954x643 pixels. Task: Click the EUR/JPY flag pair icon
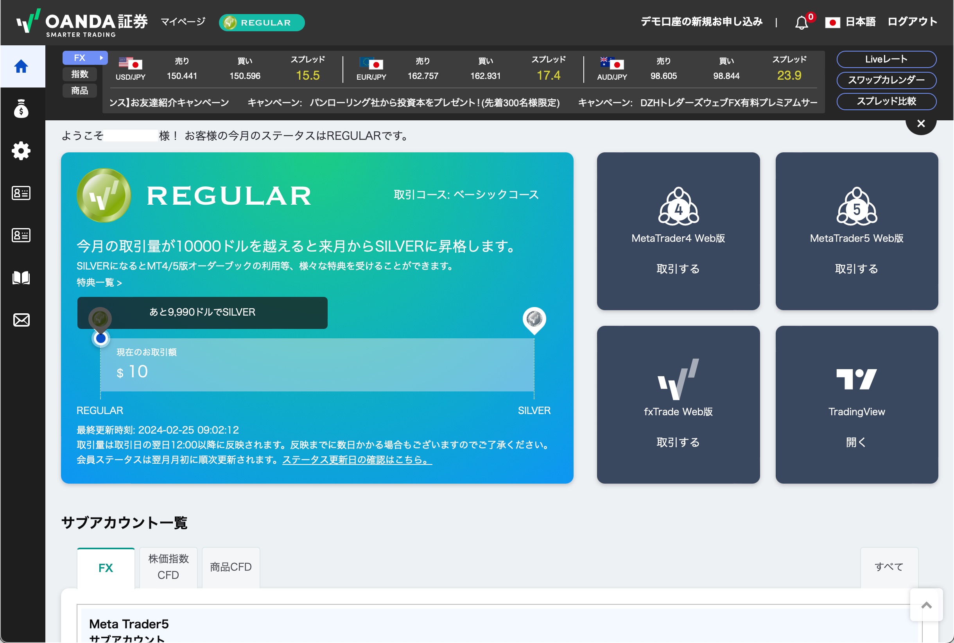(x=371, y=63)
